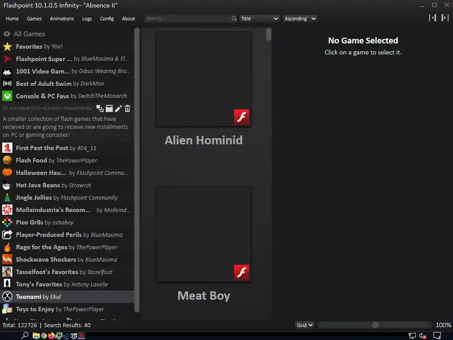Image resolution: width=453 pixels, height=340 pixels.
Task: Adjust the thumbnail scale slider
Action: [x=375, y=325]
